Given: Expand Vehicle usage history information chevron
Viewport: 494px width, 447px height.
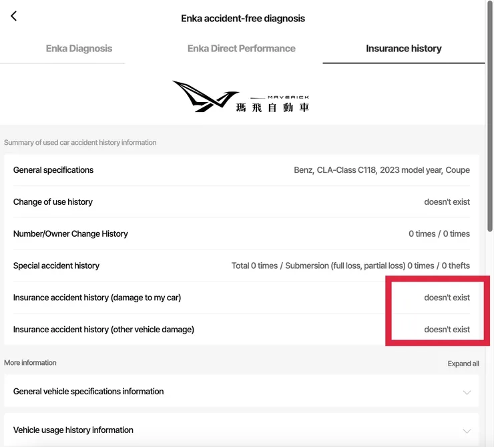Looking at the screenshot, I should tap(467, 431).
